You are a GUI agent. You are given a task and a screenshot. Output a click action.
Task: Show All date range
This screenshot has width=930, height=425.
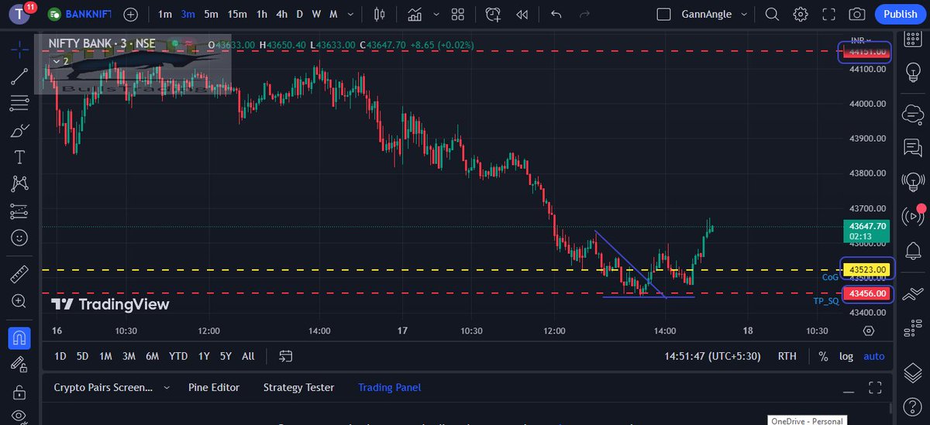[248, 356]
